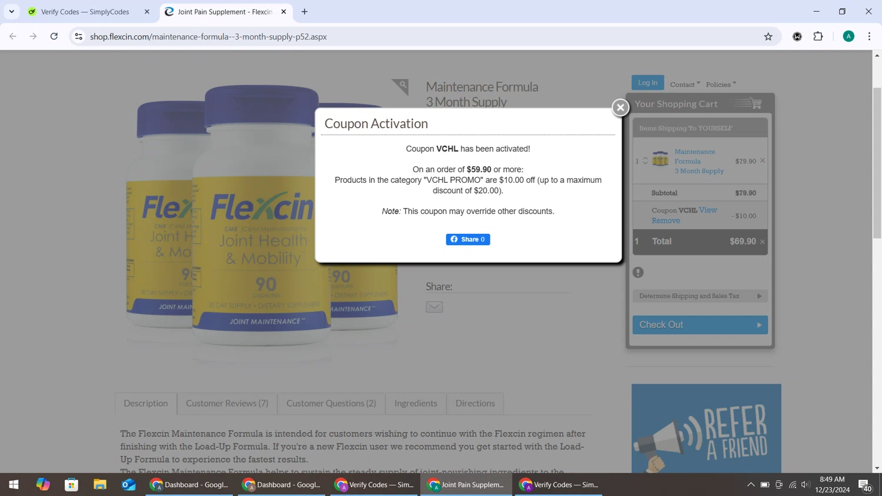Switch to Verify Codes — SimplyCodes browser tab

pos(85,12)
